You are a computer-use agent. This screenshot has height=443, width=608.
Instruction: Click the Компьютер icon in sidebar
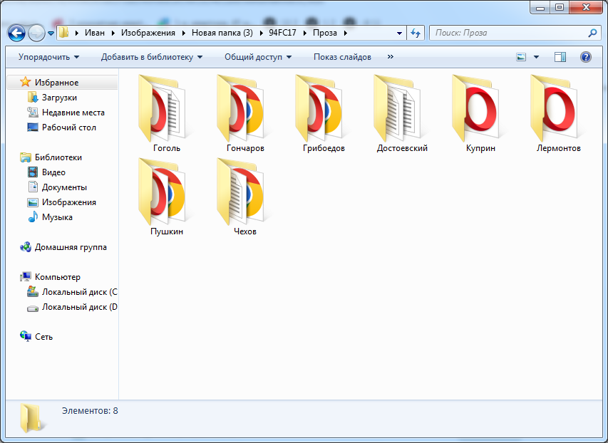click(26, 277)
